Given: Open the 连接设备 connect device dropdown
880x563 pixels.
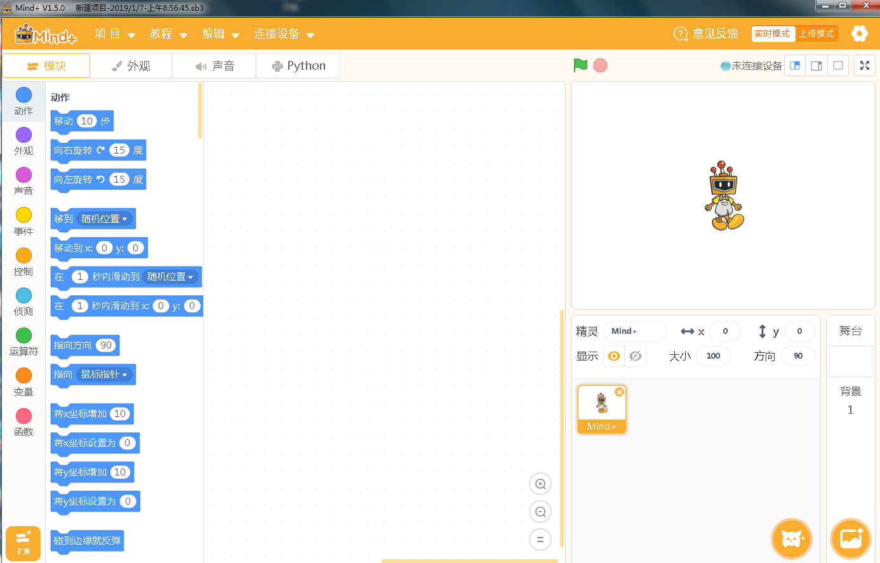Looking at the screenshot, I should pyautogui.click(x=284, y=34).
